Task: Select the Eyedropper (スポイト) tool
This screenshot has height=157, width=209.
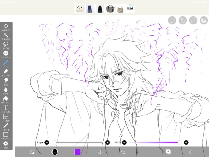Action: [6, 127]
